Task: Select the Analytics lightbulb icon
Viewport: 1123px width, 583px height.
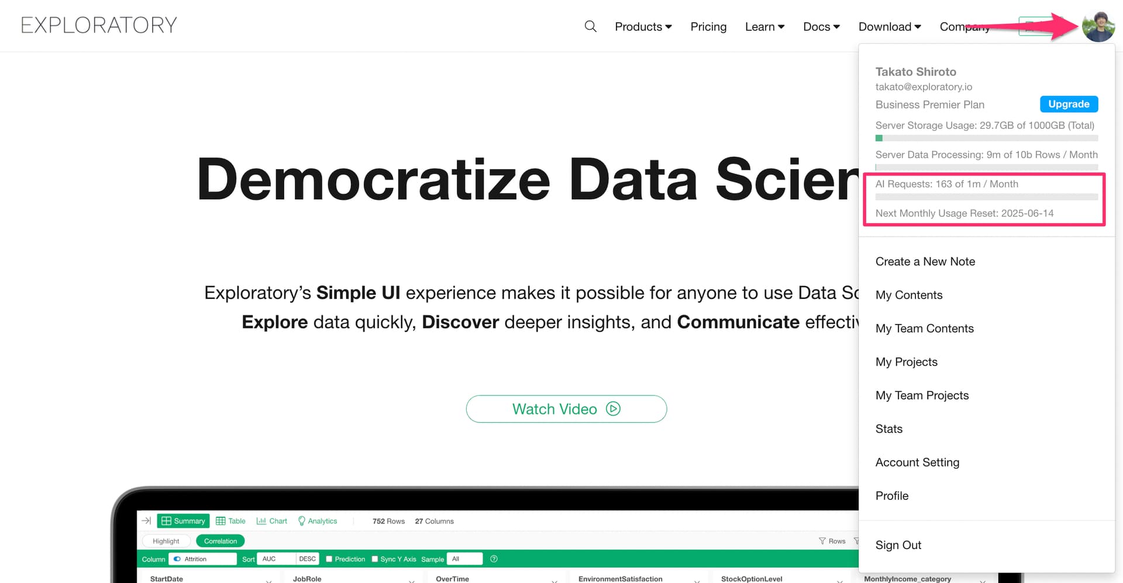Action: [301, 521]
